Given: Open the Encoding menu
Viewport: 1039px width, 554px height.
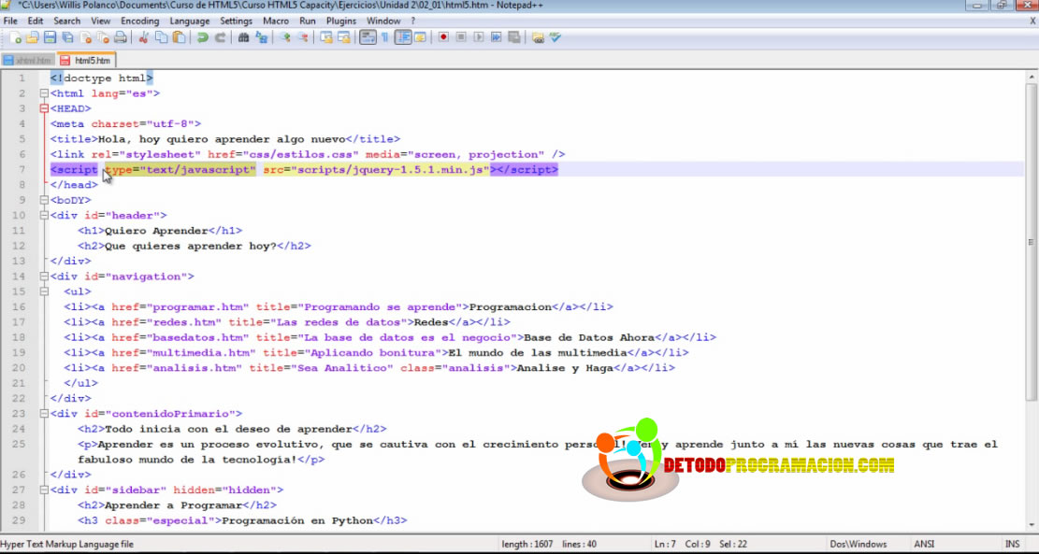Looking at the screenshot, I should 138,21.
